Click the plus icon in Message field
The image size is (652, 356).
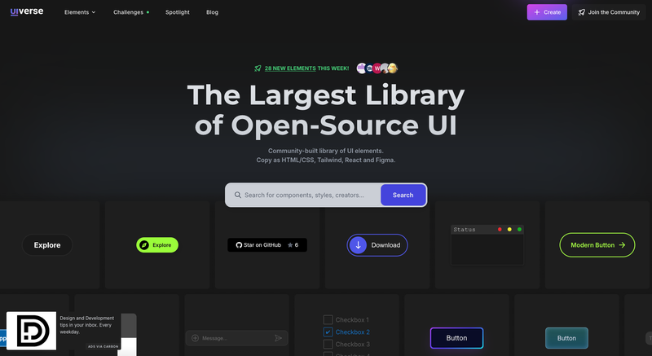click(195, 338)
